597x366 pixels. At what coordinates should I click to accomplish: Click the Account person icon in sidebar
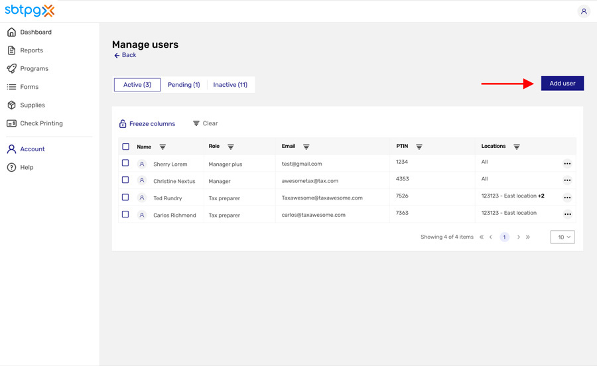(11, 149)
